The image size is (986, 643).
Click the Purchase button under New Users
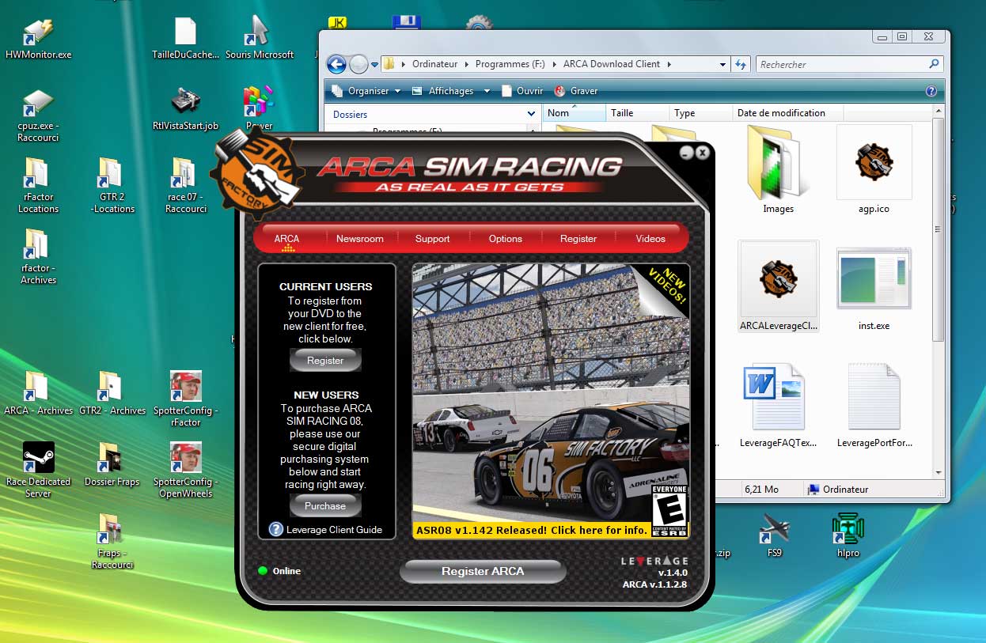(325, 506)
